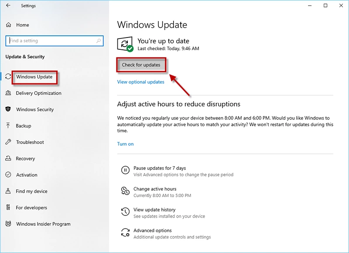
Task: Click the For developers tools icon
Action: coord(8,207)
